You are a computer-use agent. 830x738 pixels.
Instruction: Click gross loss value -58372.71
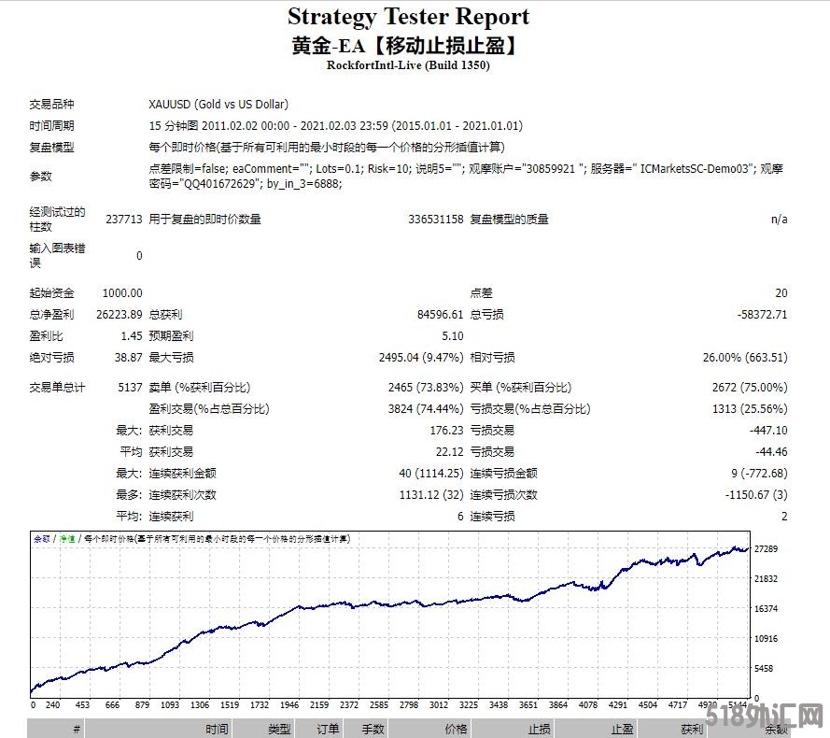click(762, 315)
